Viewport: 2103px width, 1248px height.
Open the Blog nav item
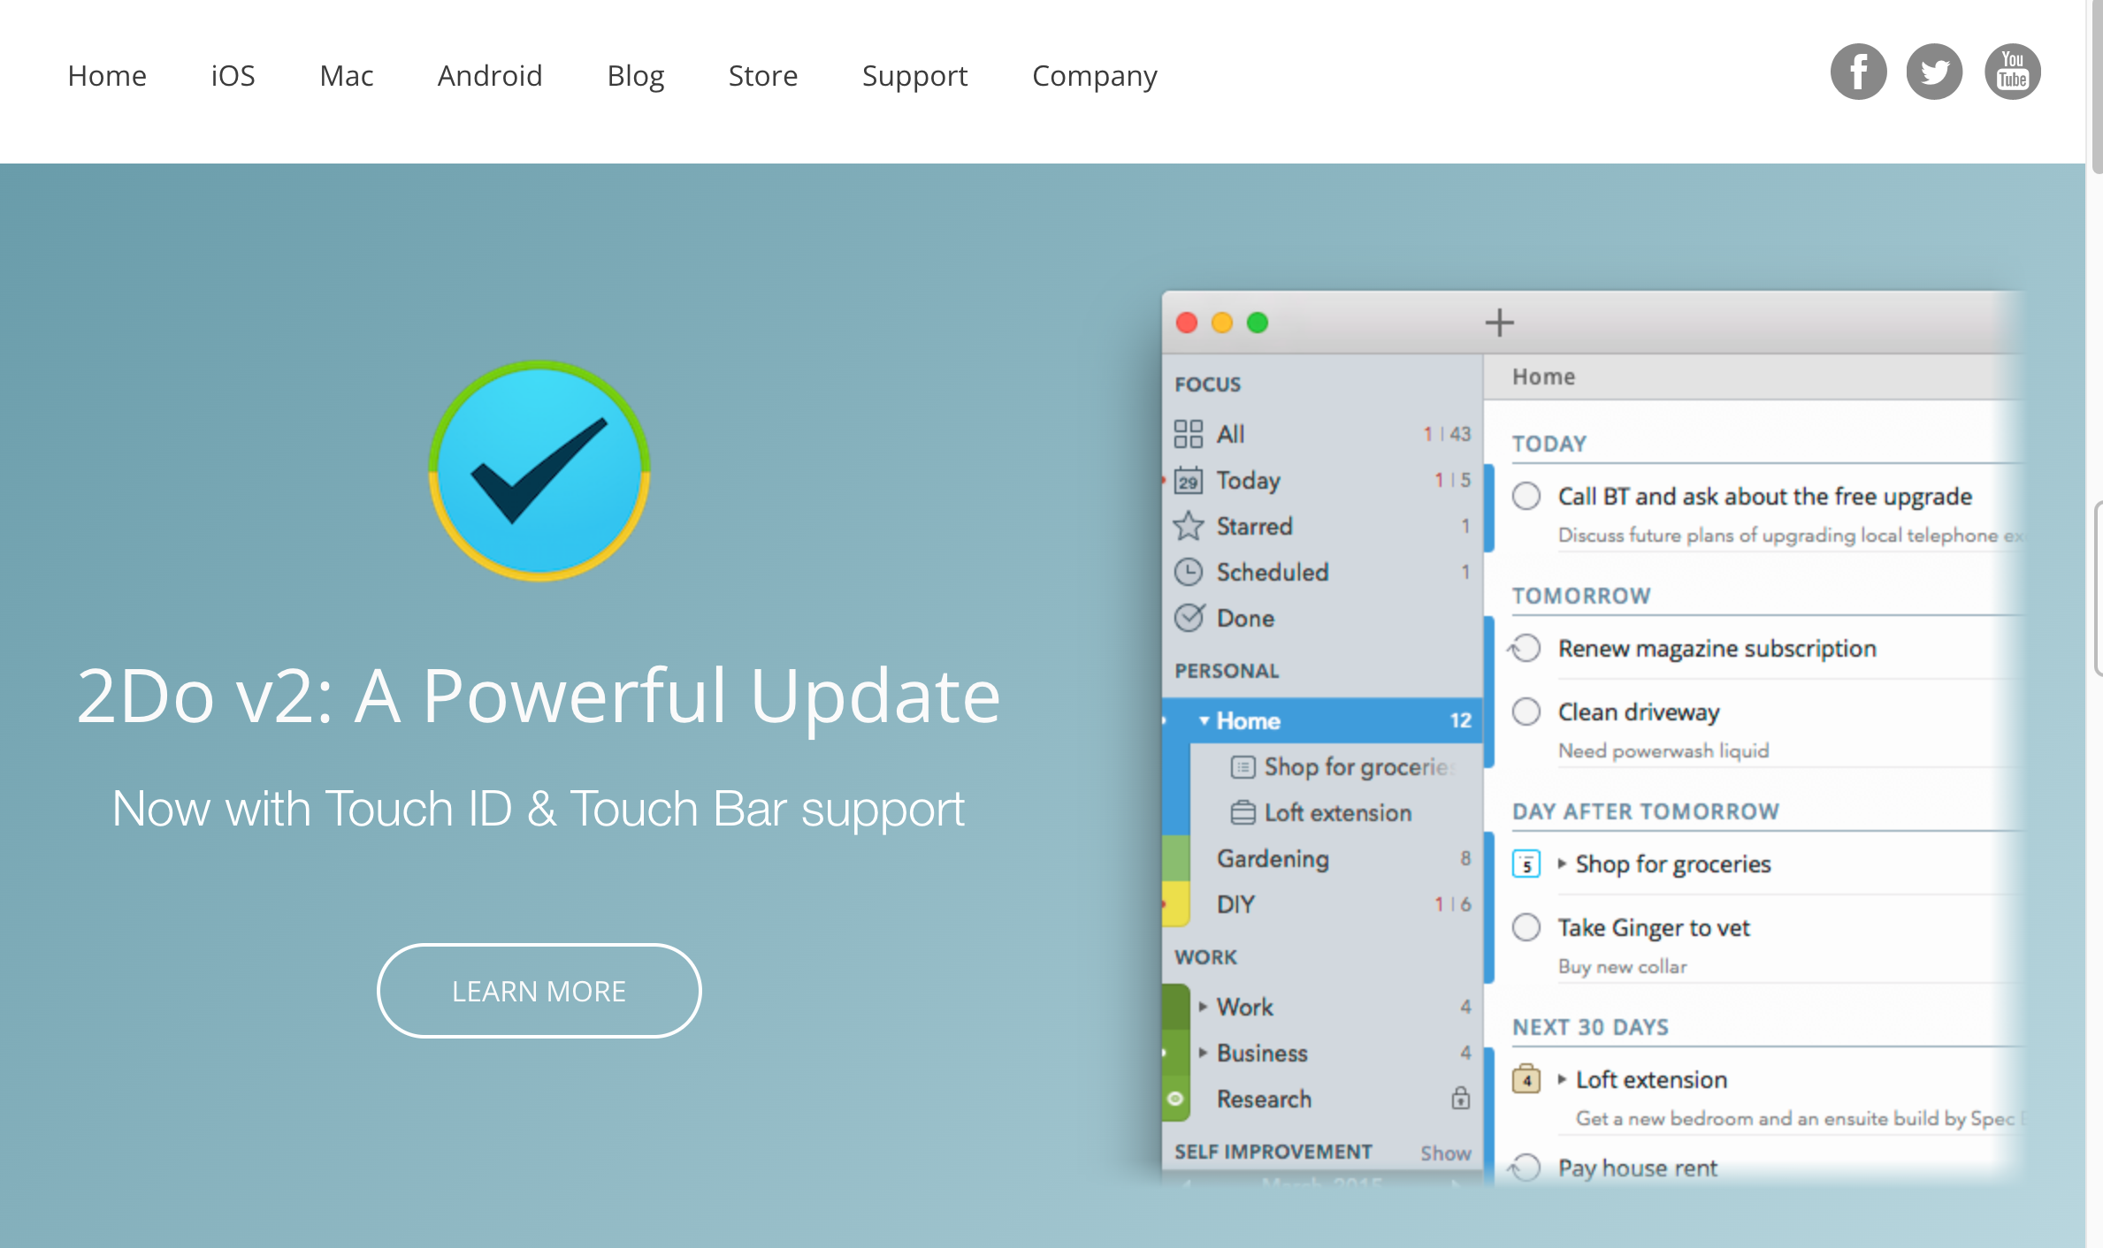pyautogui.click(x=636, y=77)
